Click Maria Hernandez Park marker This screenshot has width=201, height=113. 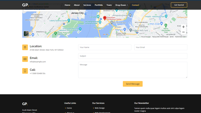point(166,25)
